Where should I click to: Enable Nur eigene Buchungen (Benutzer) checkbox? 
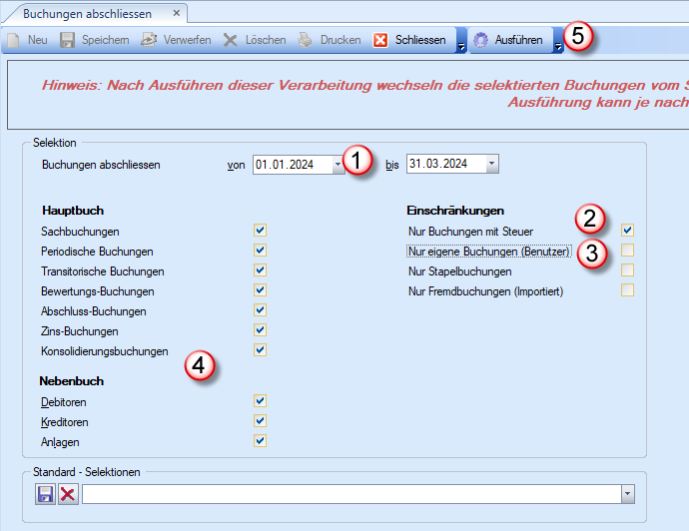[627, 251]
